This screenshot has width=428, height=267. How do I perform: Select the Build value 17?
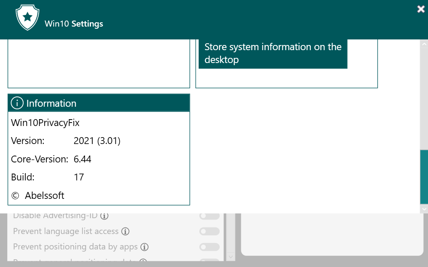click(x=79, y=177)
